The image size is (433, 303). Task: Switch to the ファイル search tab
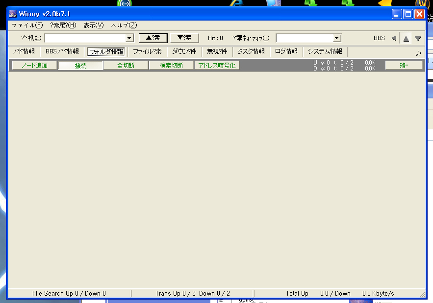coord(147,51)
